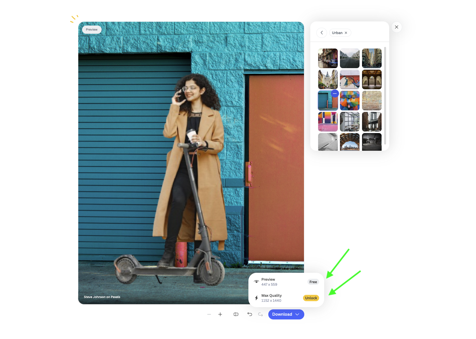Viewport: 476px width, 339px height.
Task: Select the dark monochrome garage background
Action: tap(372, 142)
